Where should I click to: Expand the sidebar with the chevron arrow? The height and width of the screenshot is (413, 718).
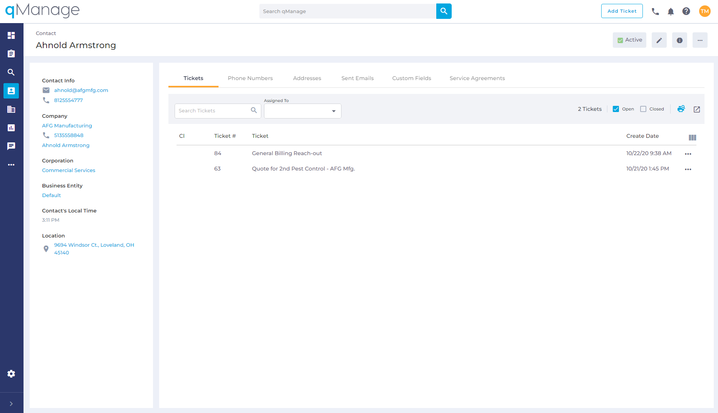11,404
